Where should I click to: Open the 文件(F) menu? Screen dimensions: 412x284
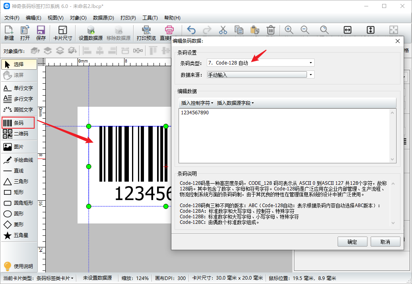coord(12,18)
